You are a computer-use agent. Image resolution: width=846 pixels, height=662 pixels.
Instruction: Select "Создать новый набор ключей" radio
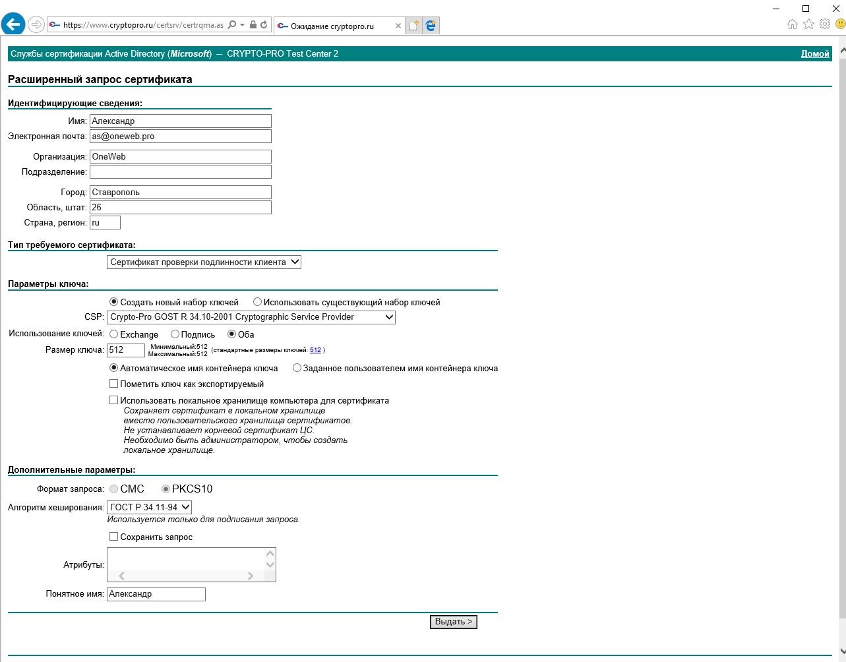point(114,302)
